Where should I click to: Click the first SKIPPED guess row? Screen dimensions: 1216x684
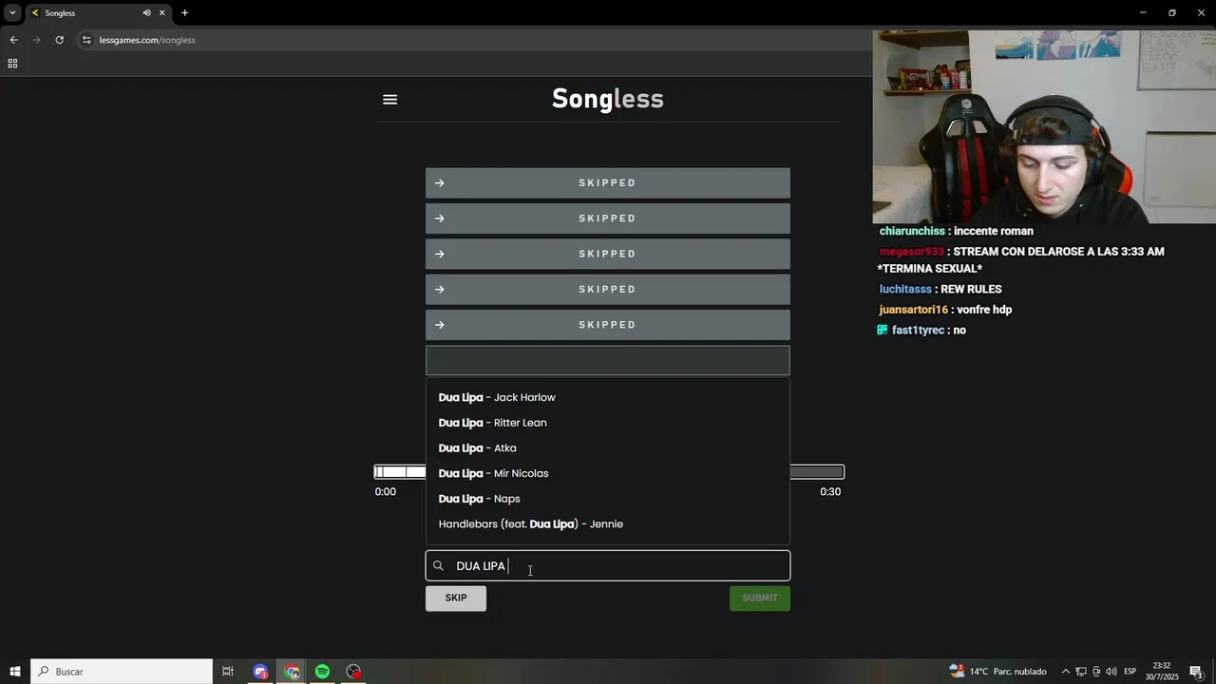pos(608,183)
